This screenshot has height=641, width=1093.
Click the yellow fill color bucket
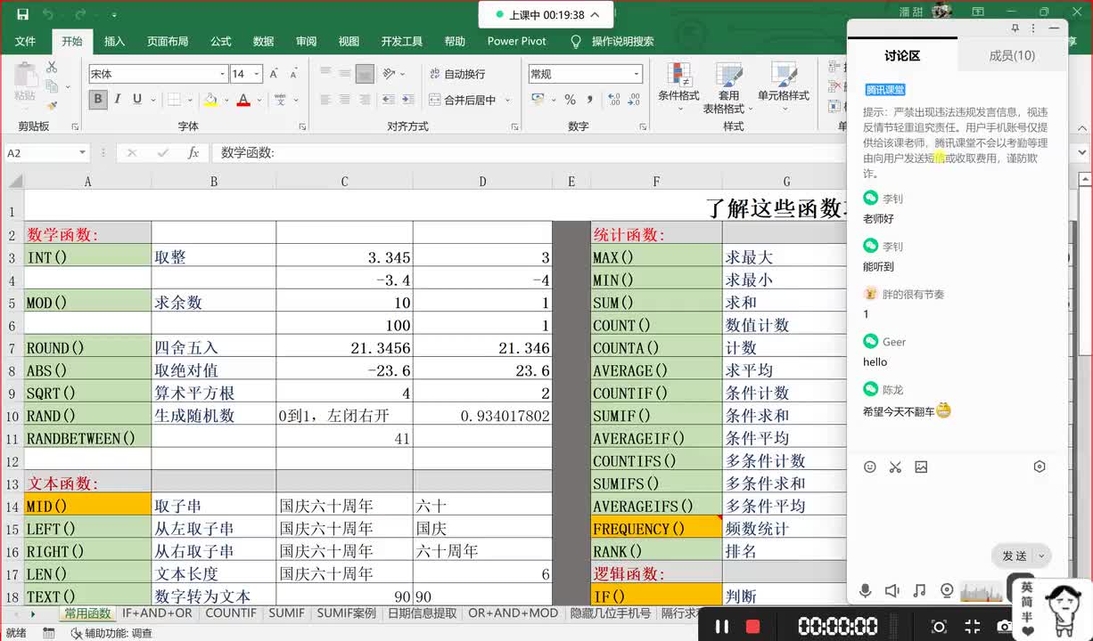(210, 100)
